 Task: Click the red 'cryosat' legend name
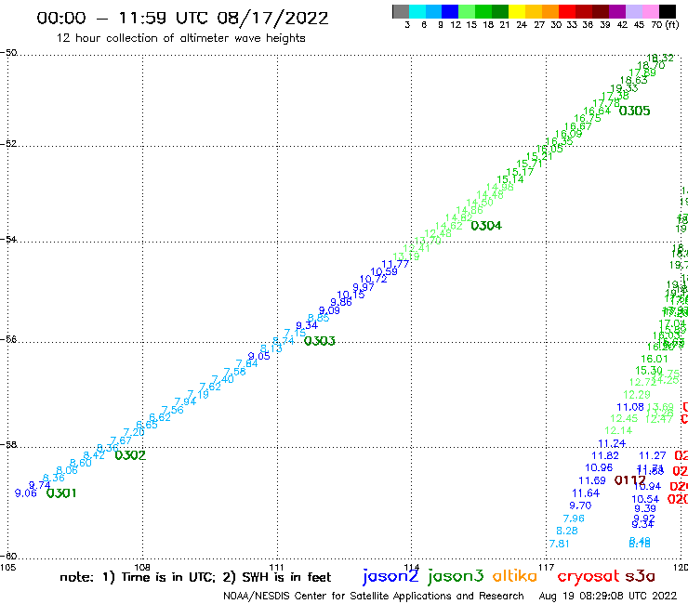[588, 576]
